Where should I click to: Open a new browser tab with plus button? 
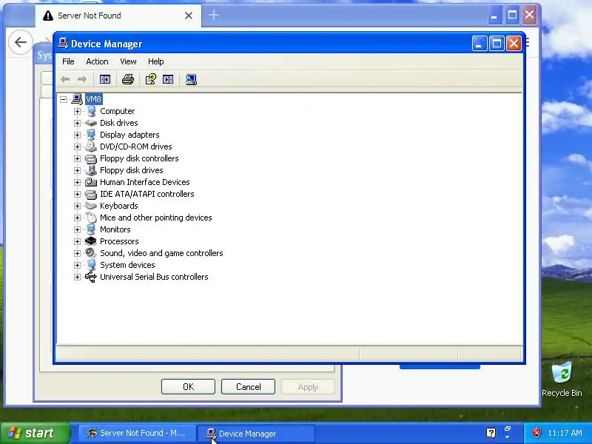214,15
